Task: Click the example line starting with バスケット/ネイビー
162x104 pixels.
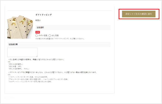Action: (28, 77)
